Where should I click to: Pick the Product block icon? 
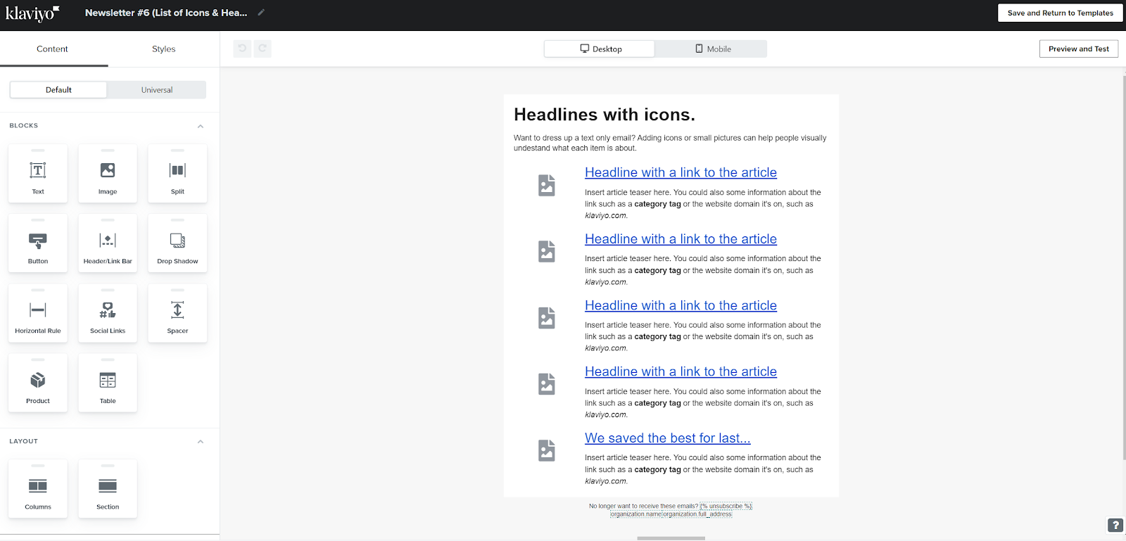(38, 381)
